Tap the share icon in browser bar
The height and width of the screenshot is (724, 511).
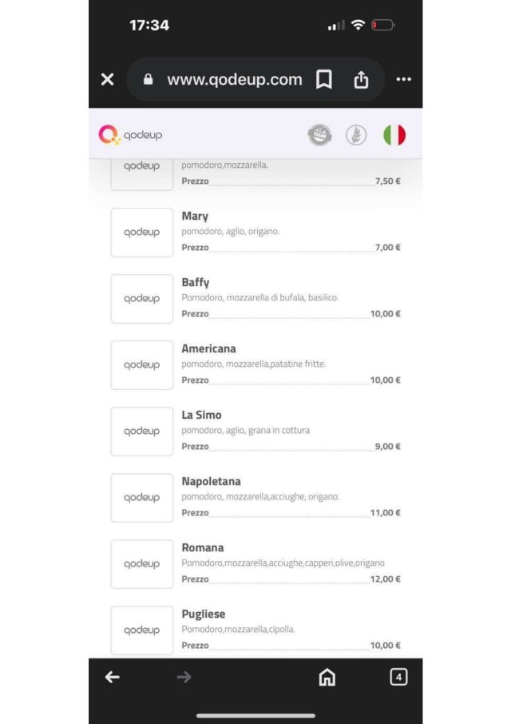coord(361,79)
